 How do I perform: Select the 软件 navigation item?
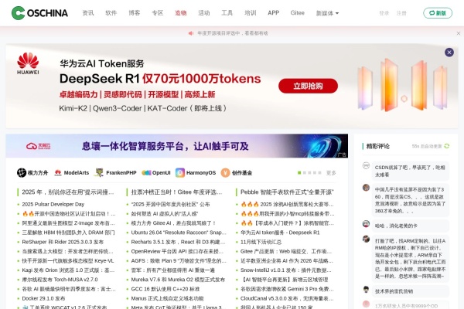pos(111,13)
